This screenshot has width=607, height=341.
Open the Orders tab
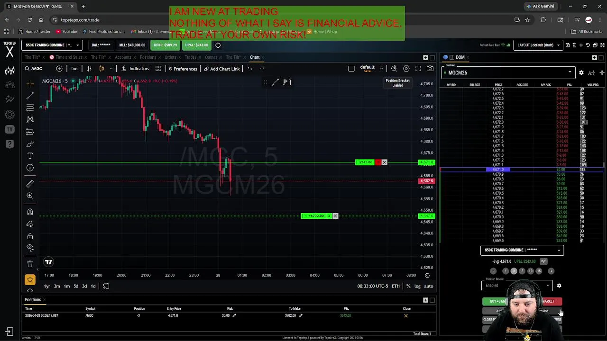[170, 57]
